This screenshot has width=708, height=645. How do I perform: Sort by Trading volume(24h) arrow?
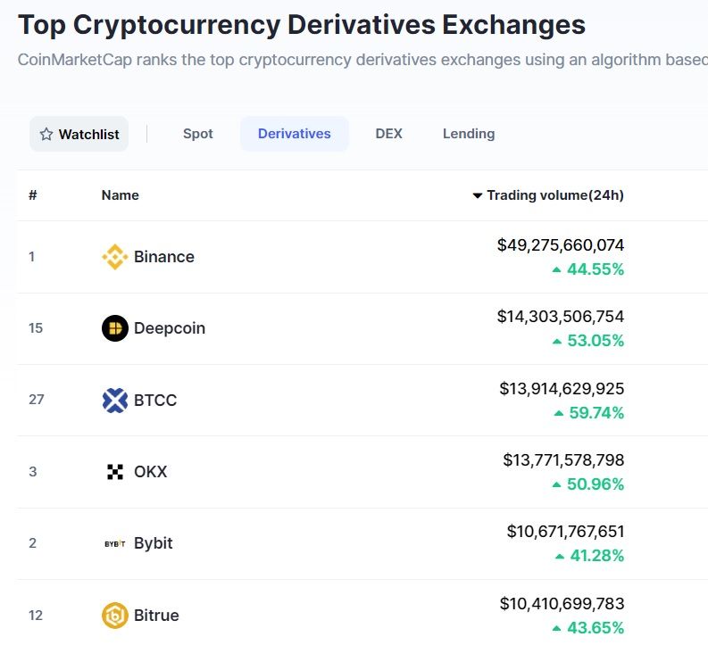478,195
